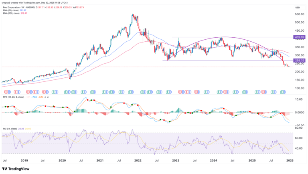
Task: Click the RSI moving average value 34.45
Action: pyautogui.click(x=28, y=129)
